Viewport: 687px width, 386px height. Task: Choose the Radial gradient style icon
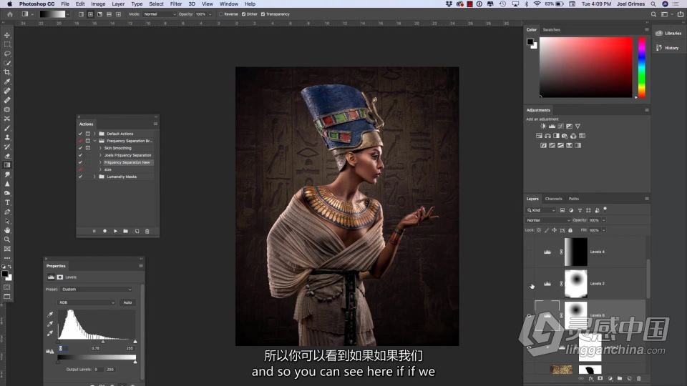tap(90, 14)
